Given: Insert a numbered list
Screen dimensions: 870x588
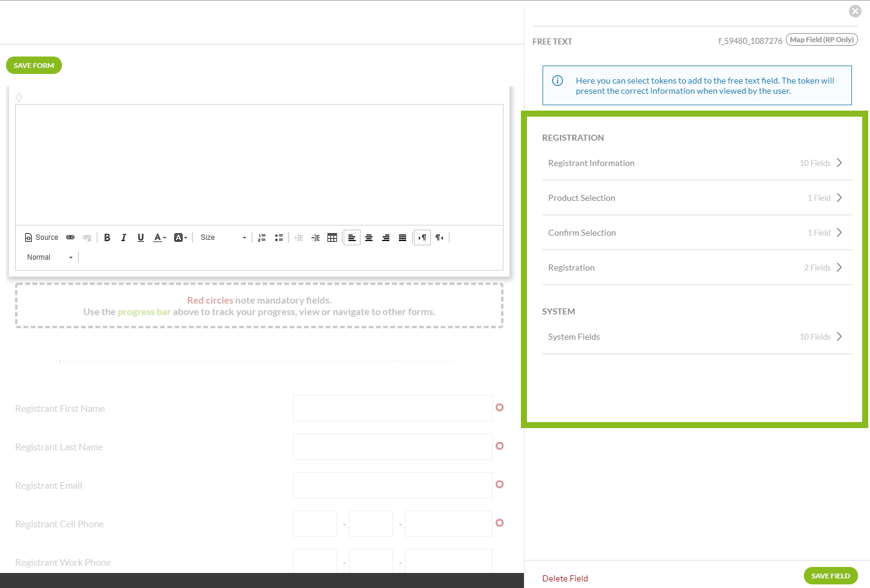Looking at the screenshot, I should 262,237.
